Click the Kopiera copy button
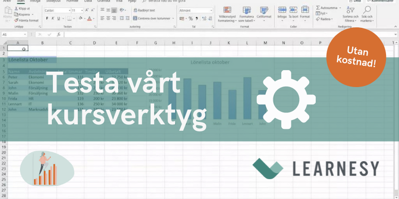 tap(22, 14)
